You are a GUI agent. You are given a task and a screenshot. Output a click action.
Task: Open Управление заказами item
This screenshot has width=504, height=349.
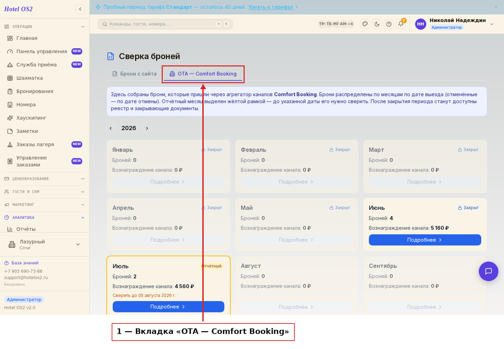44,161
